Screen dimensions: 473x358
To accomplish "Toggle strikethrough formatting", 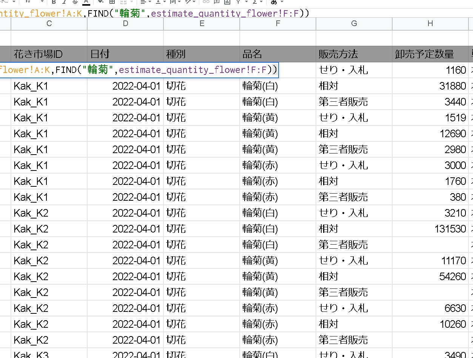I will click(76, 2).
